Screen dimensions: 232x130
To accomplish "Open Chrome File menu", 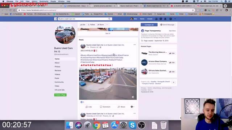I will coord(17,1).
